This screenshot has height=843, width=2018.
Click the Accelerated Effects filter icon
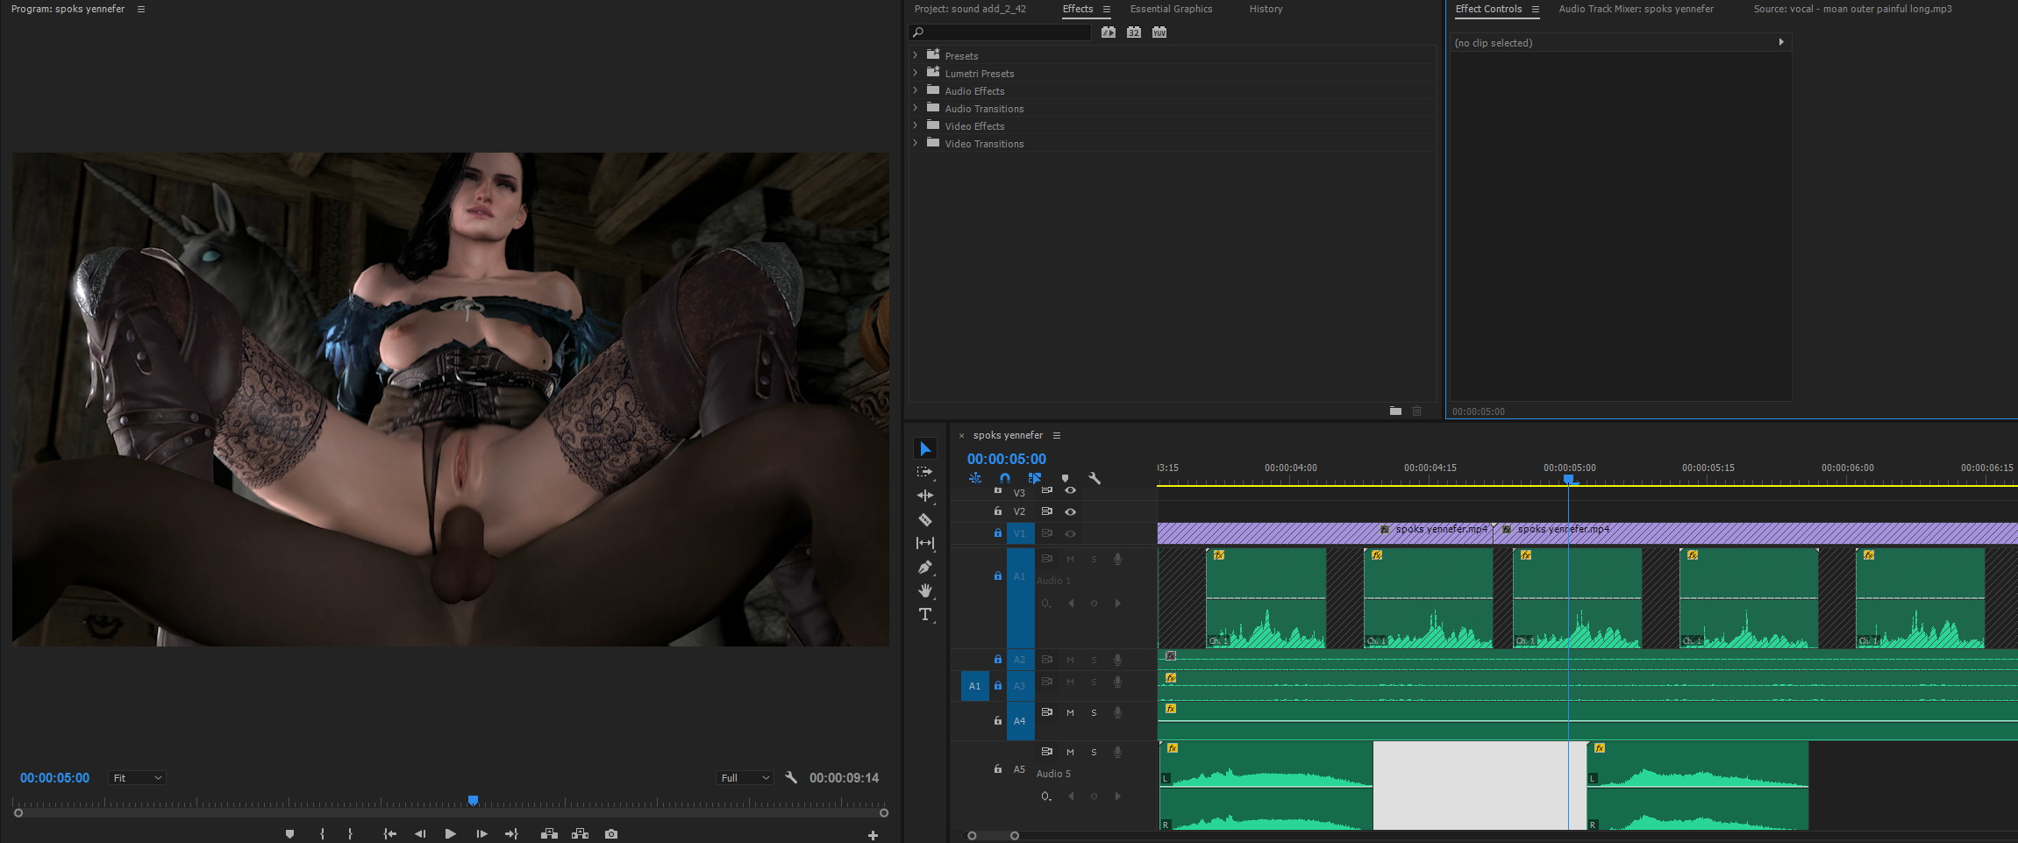point(1109,32)
